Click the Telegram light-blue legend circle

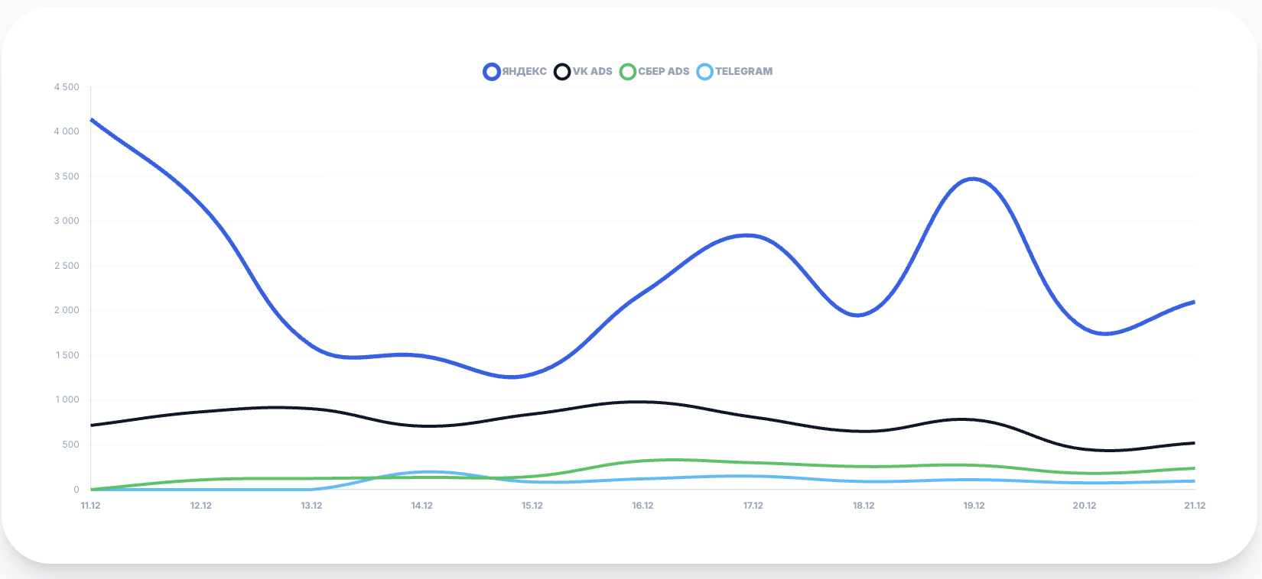[x=704, y=72]
